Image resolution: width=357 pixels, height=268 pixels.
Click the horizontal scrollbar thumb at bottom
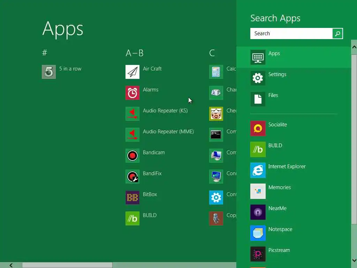pyautogui.click(x=67, y=265)
